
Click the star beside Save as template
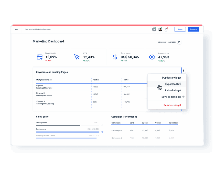pyautogui.click(x=184, y=97)
